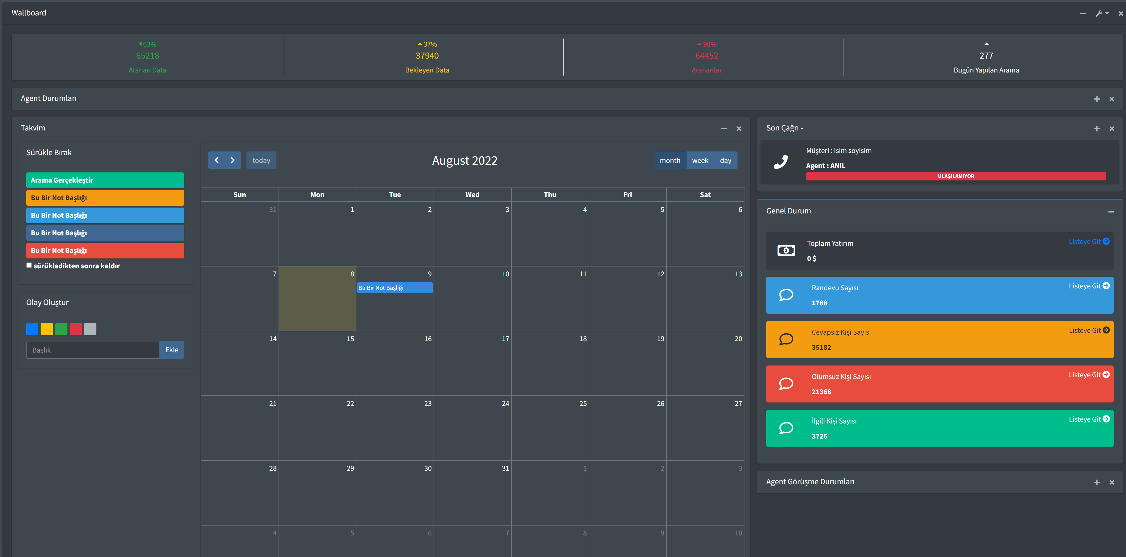Select the green event color swatch
This screenshot has height=557, width=1126.
click(61, 329)
